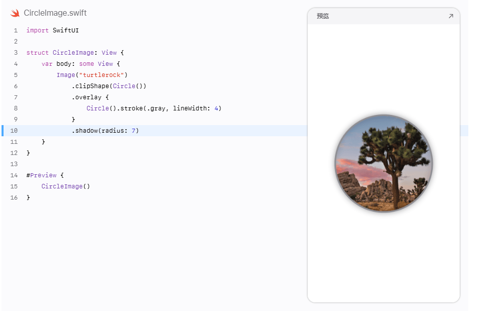Click the highlighted .shadow(radius: 7) line
The image size is (482, 311).
105,131
